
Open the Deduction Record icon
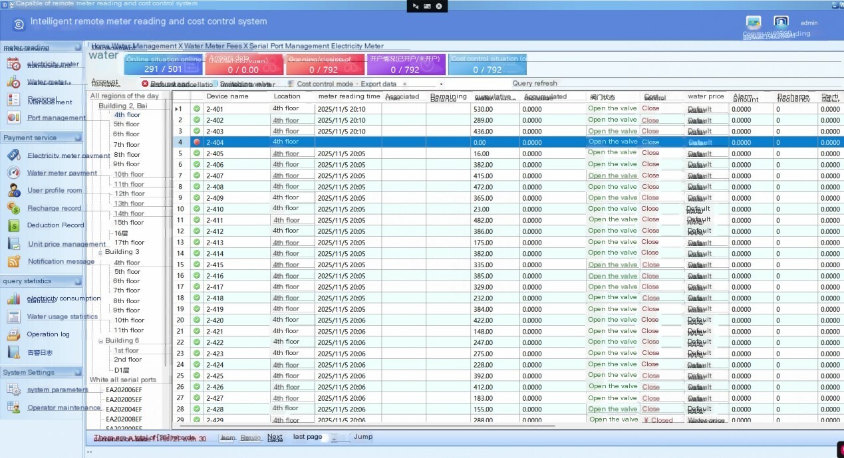[13, 225]
